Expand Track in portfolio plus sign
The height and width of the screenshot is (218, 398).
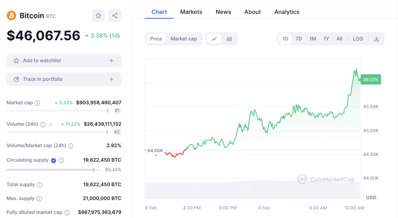pyautogui.click(x=112, y=79)
